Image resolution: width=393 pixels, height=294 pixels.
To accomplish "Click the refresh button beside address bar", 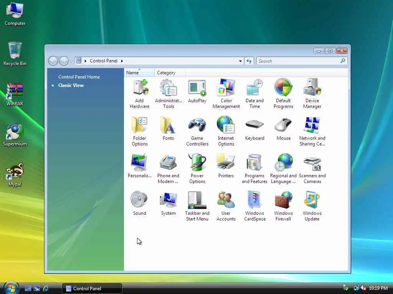I will [249, 61].
